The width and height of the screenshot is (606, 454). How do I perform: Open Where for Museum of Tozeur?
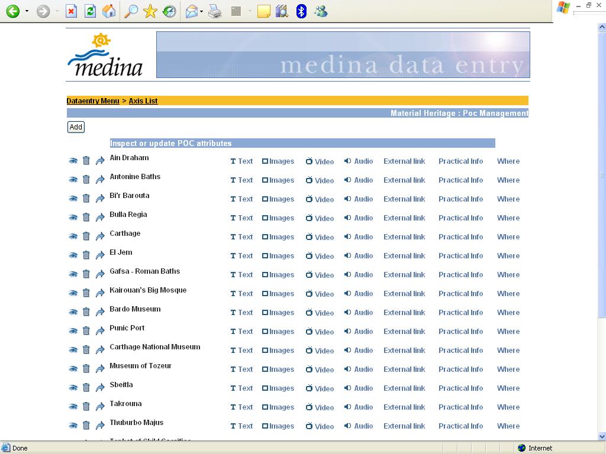pyautogui.click(x=508, y=369)
